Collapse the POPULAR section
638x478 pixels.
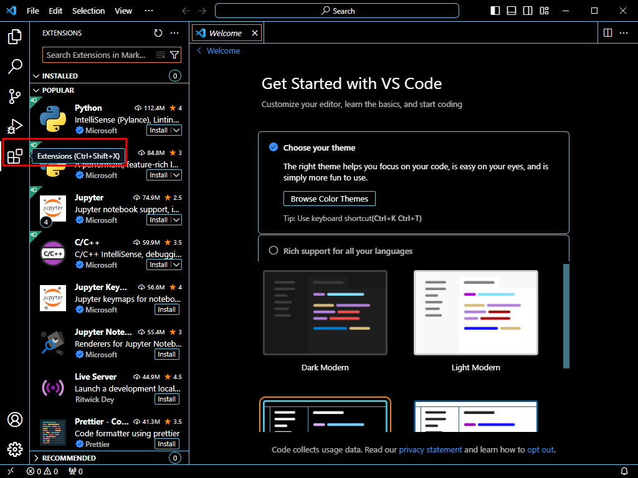click(x=36, y=90)
